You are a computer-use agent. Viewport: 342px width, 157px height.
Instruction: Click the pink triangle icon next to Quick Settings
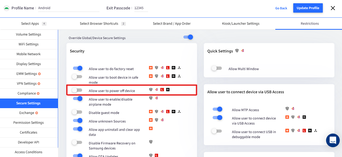point(243,51)
